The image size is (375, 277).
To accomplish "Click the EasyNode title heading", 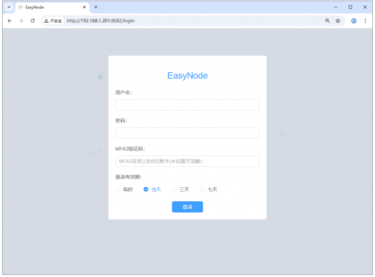I will [187, 76].
